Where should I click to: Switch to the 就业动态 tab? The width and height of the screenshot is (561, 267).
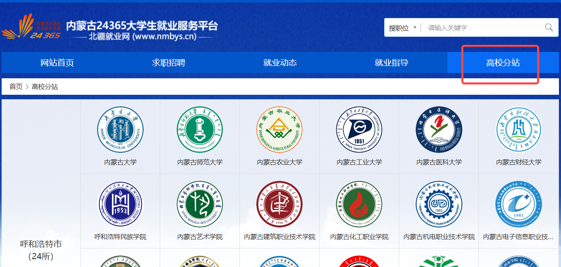pos(280,63)
